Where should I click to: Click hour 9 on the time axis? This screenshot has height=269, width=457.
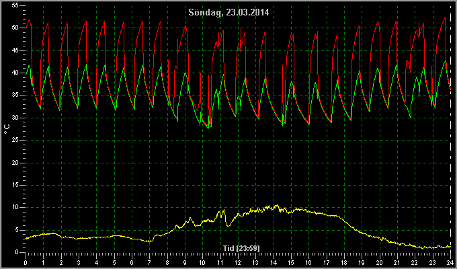185,262
